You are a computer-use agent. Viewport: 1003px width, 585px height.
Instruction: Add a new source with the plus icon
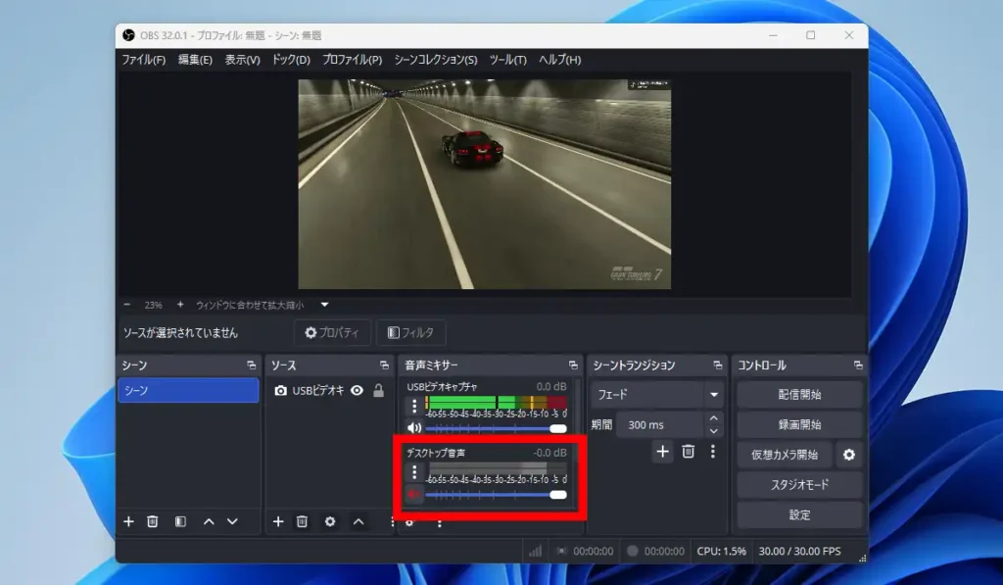278,521
